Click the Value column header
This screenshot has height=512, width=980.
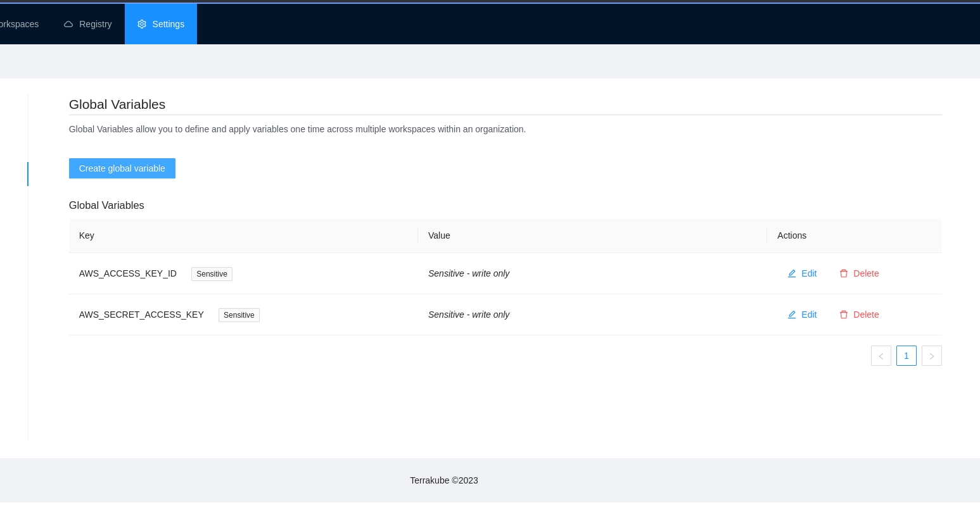tap(439, 235)
